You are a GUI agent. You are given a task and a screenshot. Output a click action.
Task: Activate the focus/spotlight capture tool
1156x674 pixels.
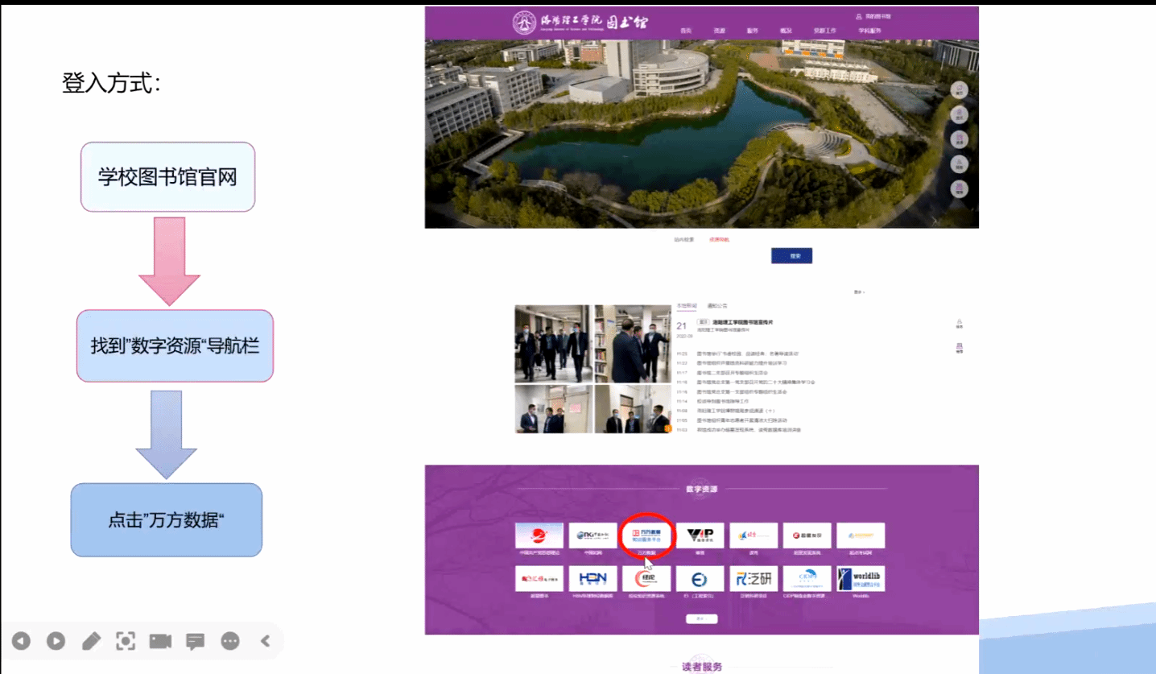pyautogui.click(x=126, y=641)
